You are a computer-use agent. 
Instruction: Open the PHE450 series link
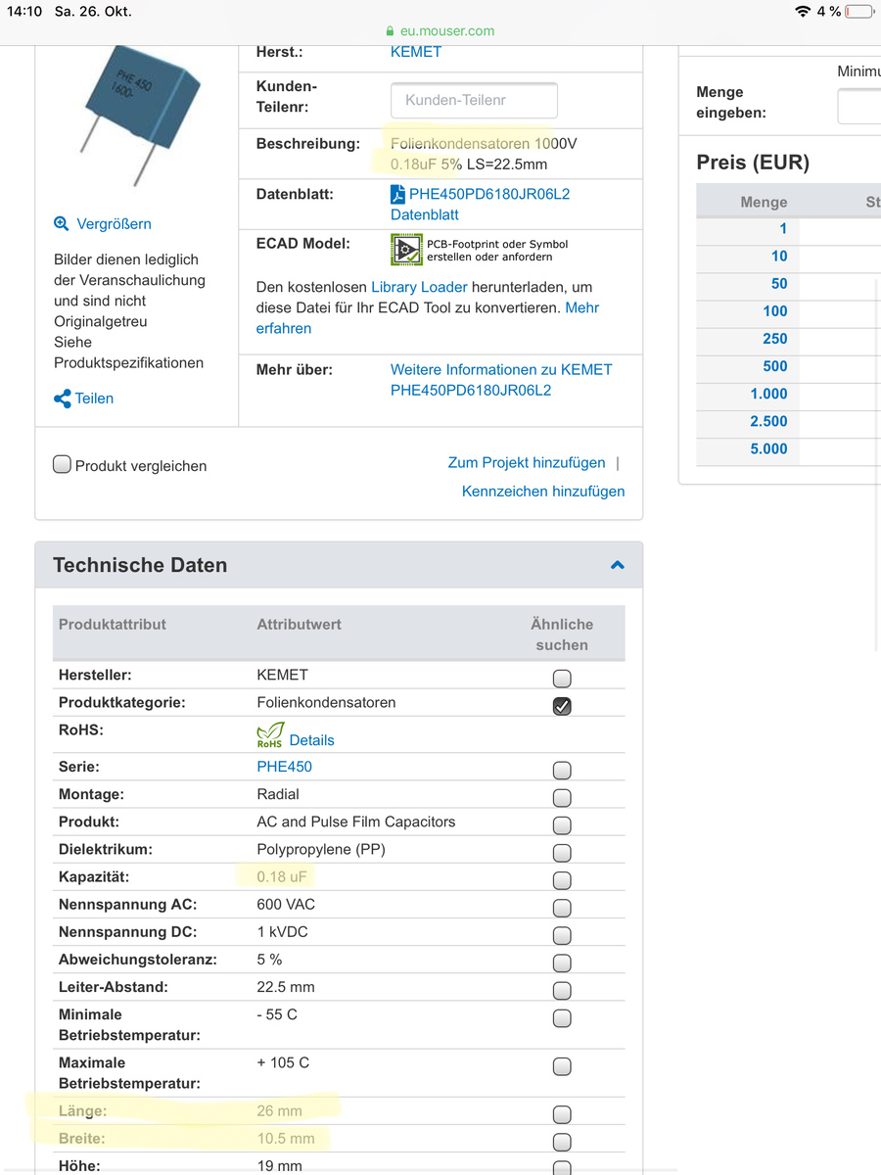point(284,767)
